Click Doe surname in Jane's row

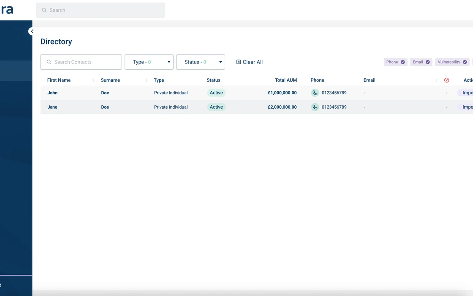[x=105, y=107]
